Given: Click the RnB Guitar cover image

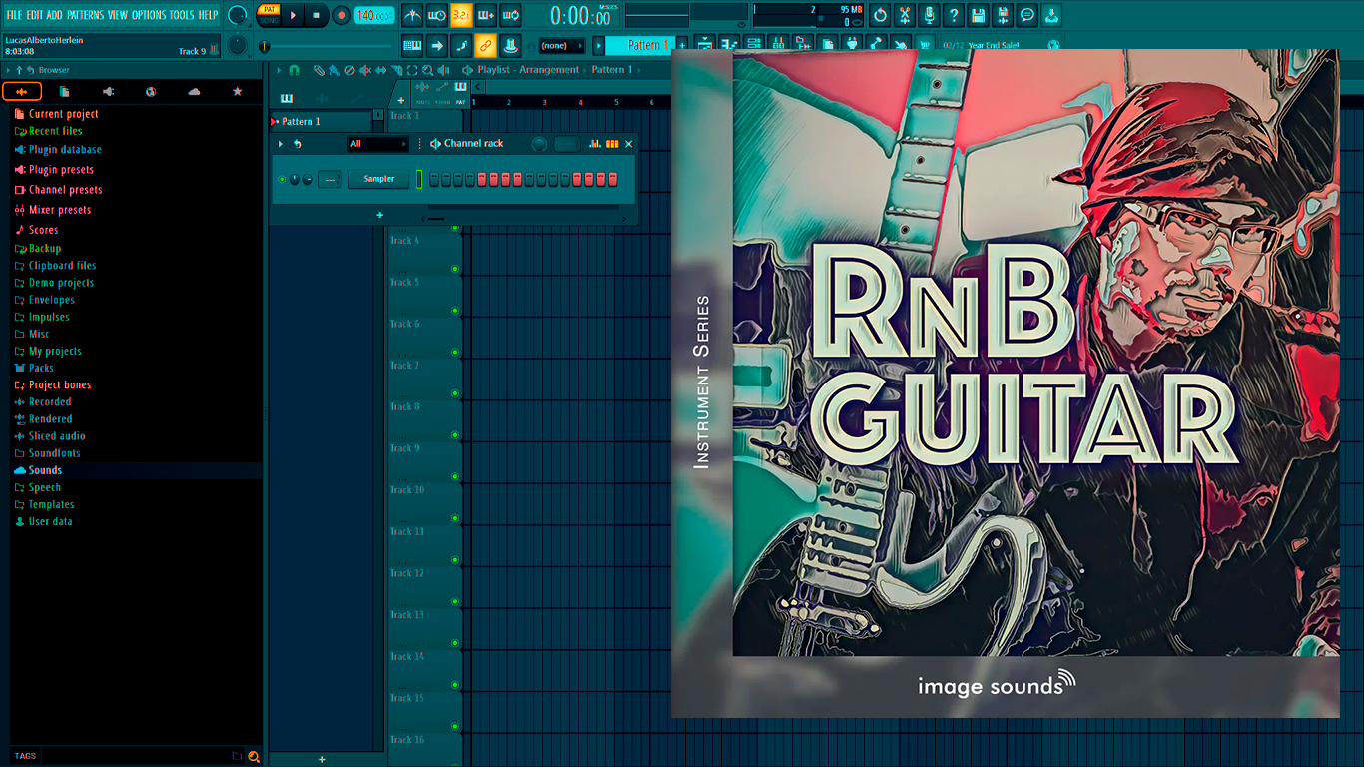Looking at the screenshot, I should point(1005,383).
